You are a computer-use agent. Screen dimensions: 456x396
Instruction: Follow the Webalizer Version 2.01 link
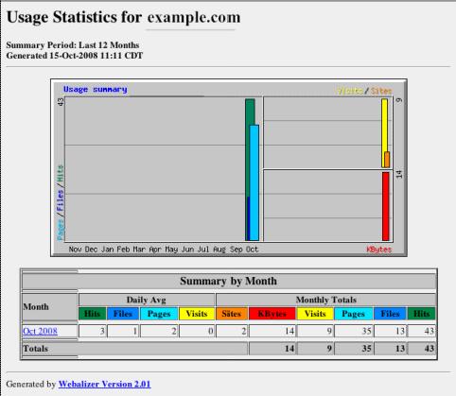pos(104,384)
